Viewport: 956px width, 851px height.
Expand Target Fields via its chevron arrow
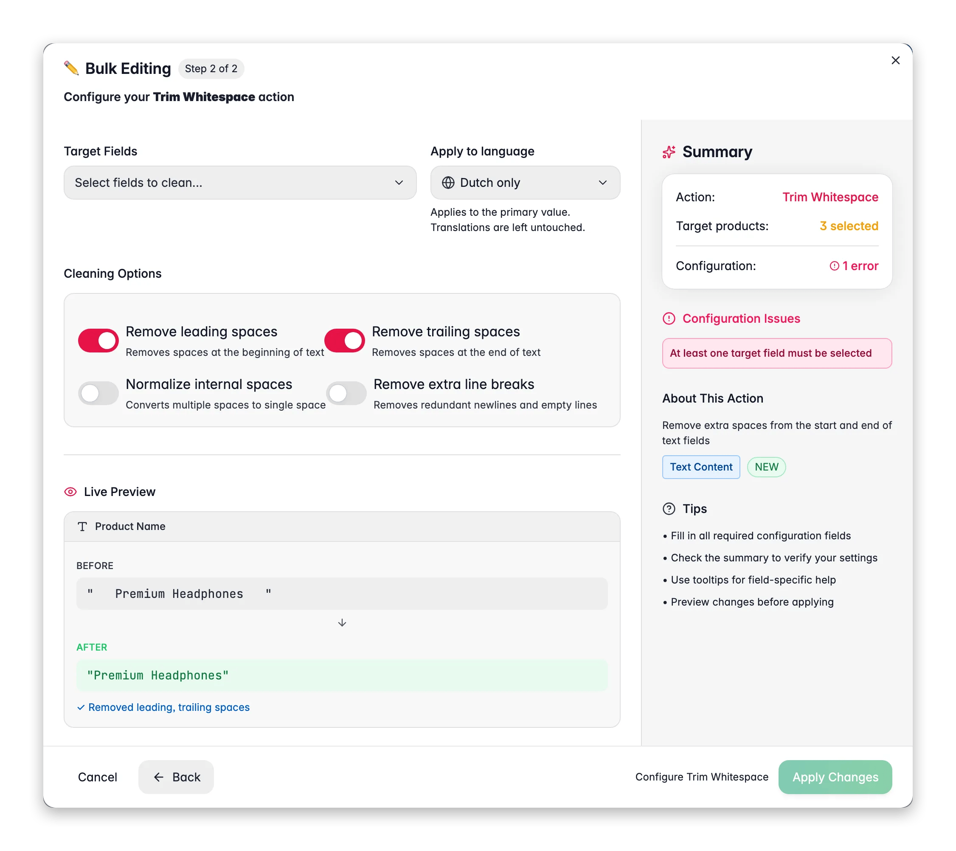[399, 183]
